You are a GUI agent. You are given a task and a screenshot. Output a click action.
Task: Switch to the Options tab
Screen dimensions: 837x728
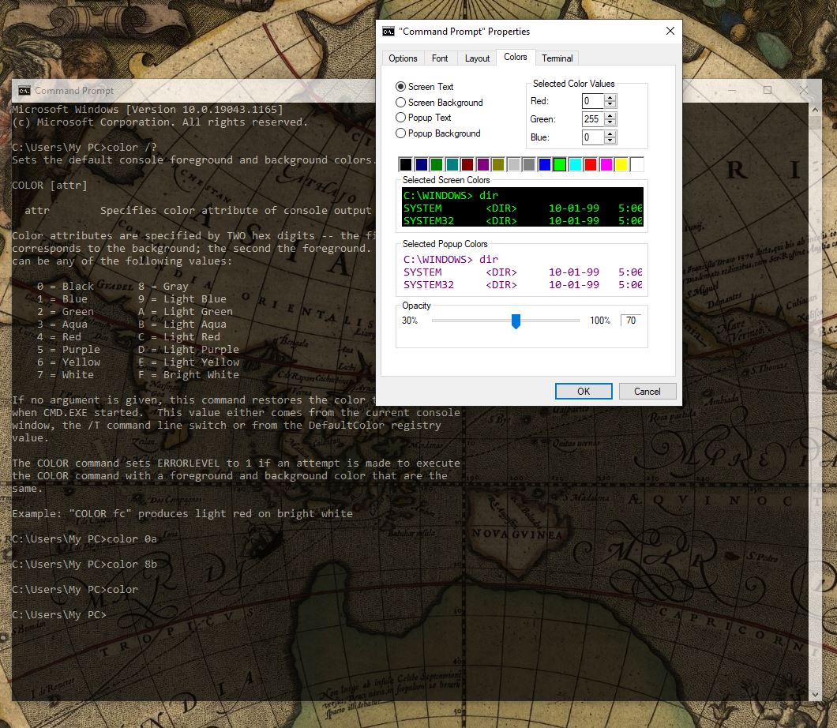[x=403, y=58]
